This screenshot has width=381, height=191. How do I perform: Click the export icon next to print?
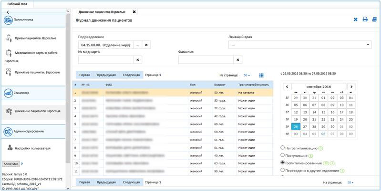374,19
